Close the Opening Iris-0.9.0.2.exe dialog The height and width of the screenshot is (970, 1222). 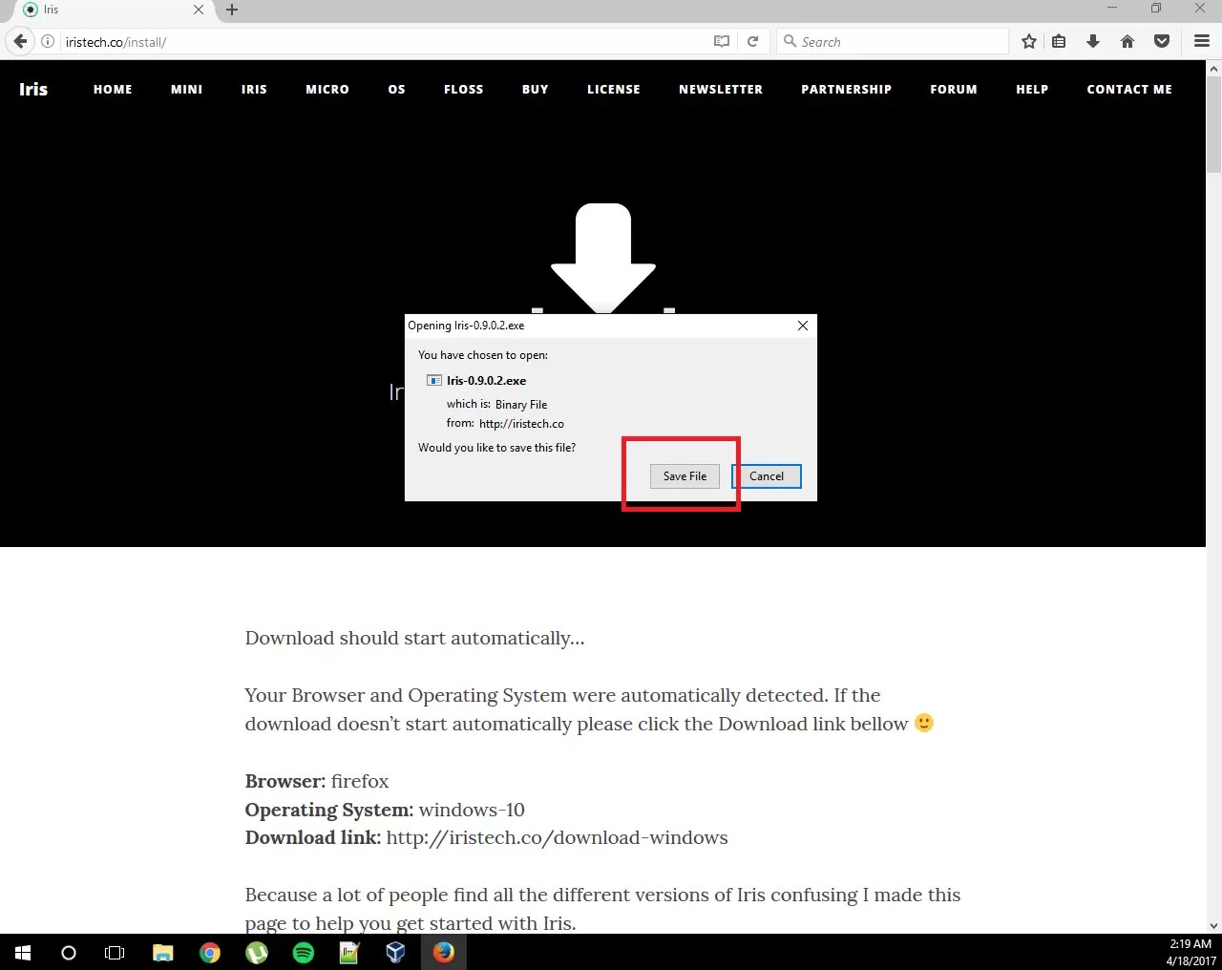point(803,326)
